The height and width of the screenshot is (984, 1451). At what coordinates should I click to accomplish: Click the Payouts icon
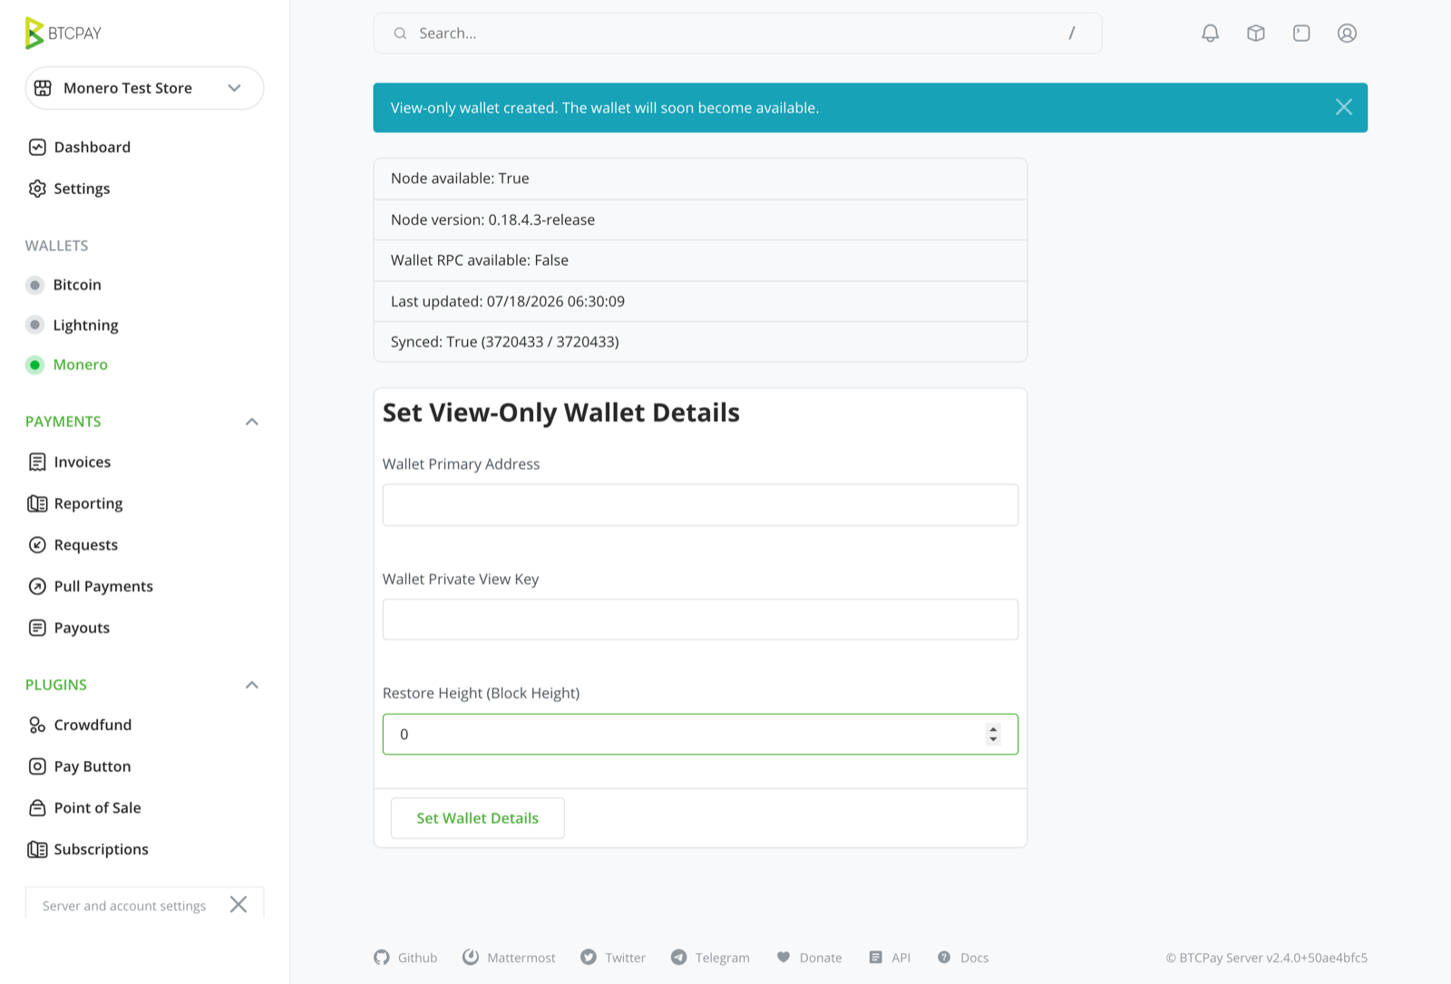37,628
